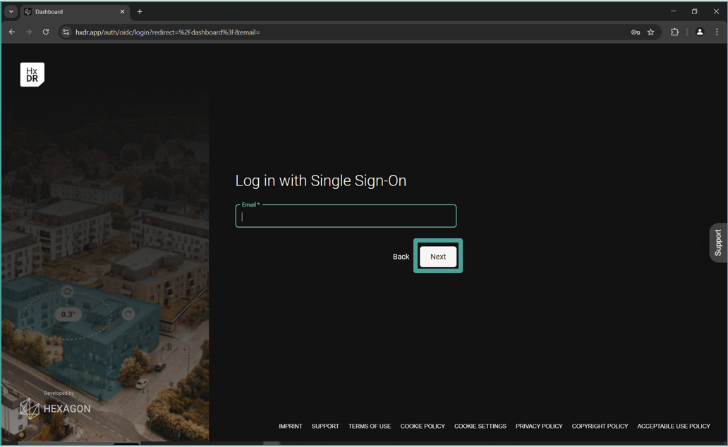Go Back from Single Sign-On

tap(401, 257)
